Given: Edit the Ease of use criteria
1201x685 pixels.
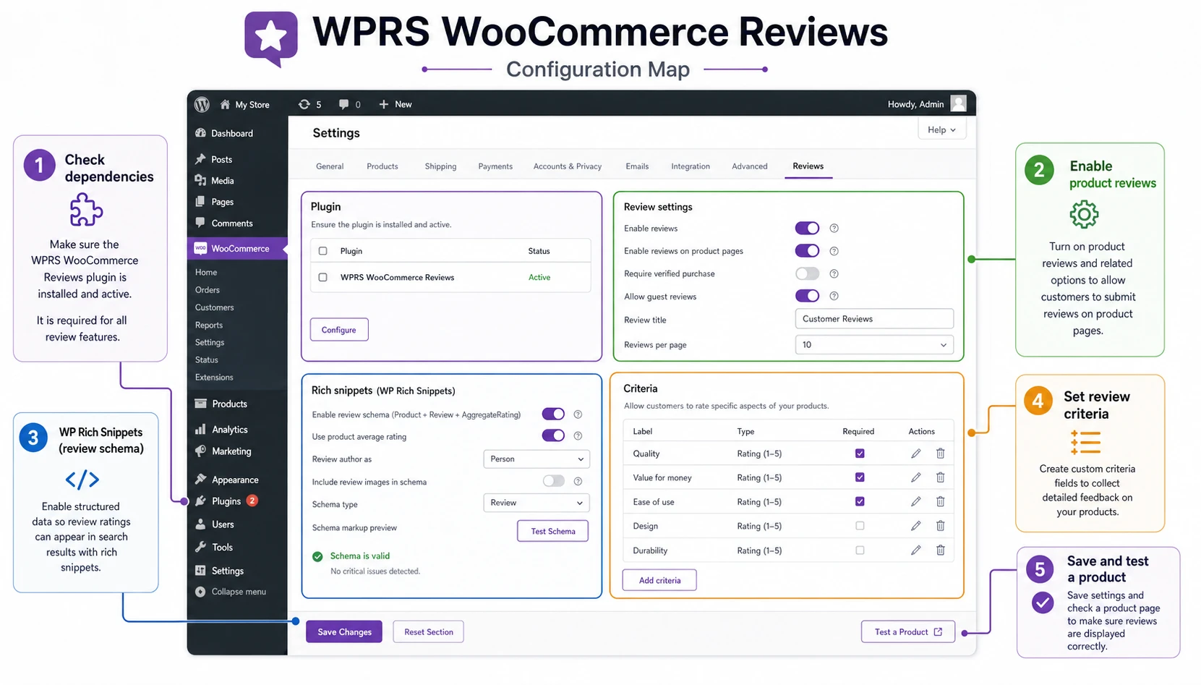Looking at the screenshot, I should [916, 501].
